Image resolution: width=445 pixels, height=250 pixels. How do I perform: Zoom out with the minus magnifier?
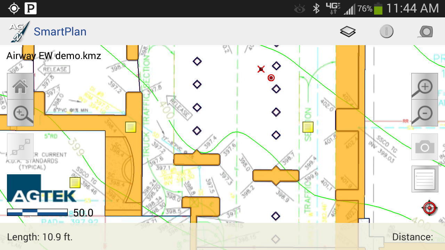click(424, 113)
